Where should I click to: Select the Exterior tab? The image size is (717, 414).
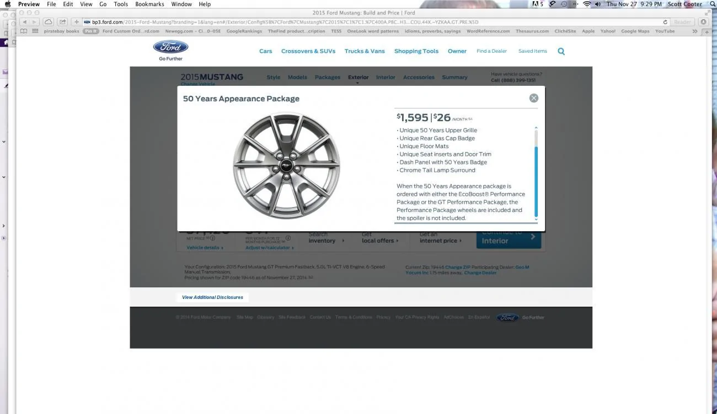coord(358,78)
